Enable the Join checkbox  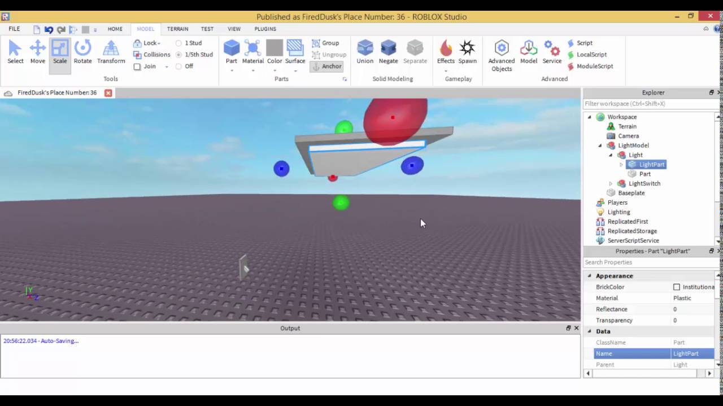coord(137,67)
